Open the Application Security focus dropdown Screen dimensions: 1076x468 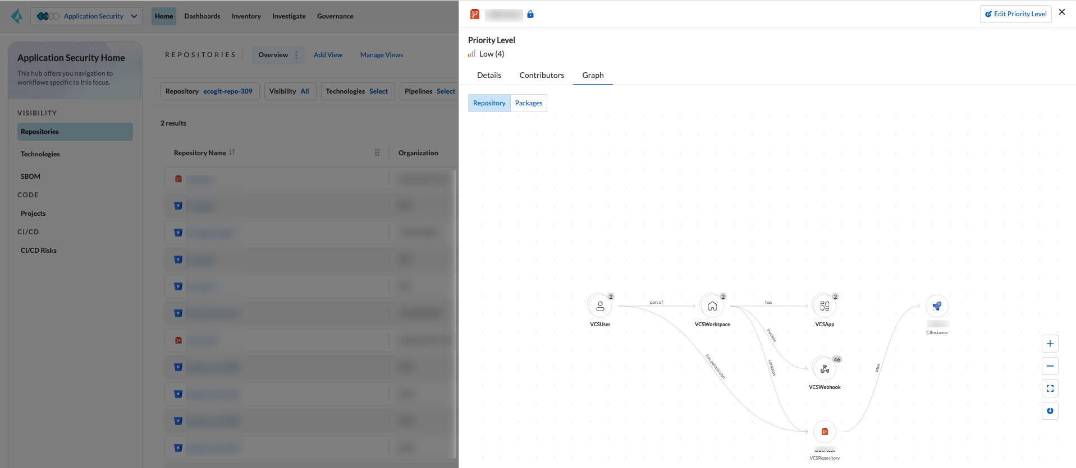[x=86, y=16]
